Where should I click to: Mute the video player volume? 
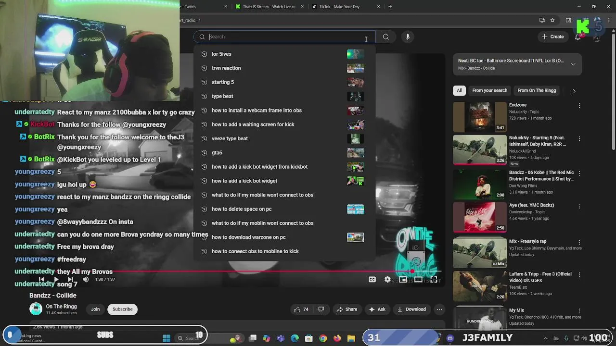pos(85,279)
